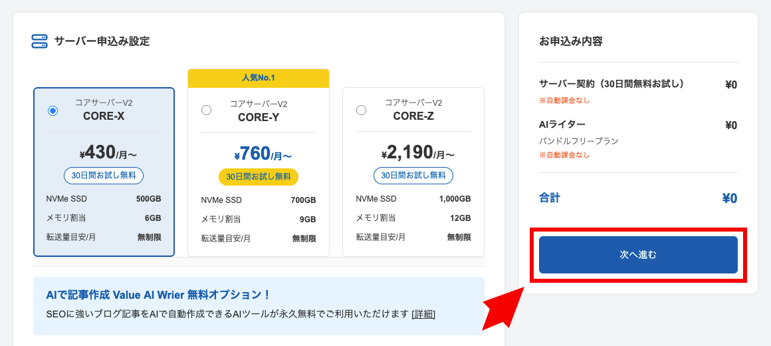The width and height of the screenshot is (771, 346).
Task: Click the 合計 label
Action: coord(550,198)
